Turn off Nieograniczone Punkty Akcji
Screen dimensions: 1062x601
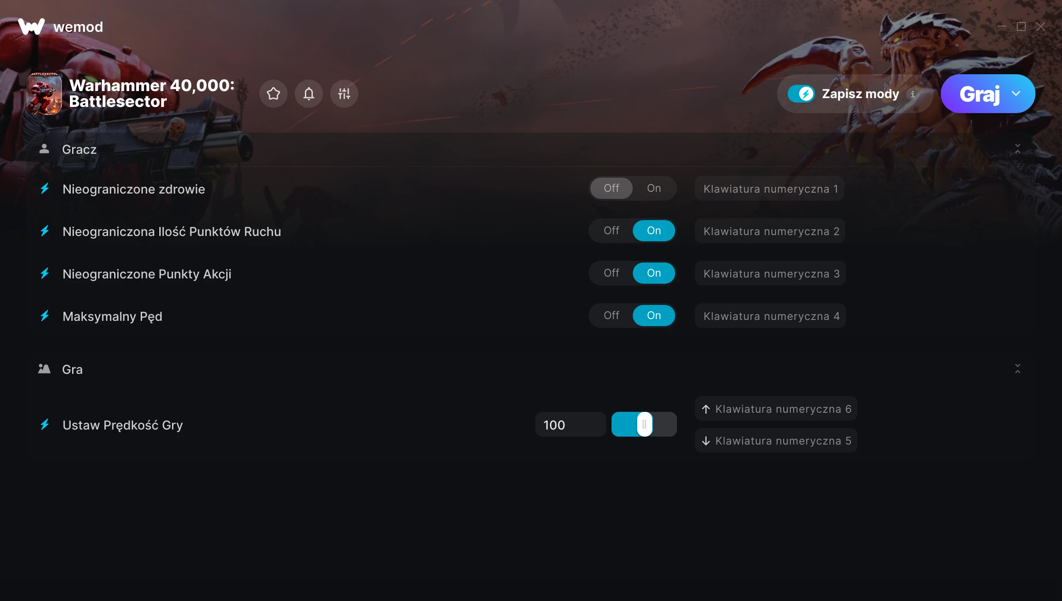(x=612, y=273)
